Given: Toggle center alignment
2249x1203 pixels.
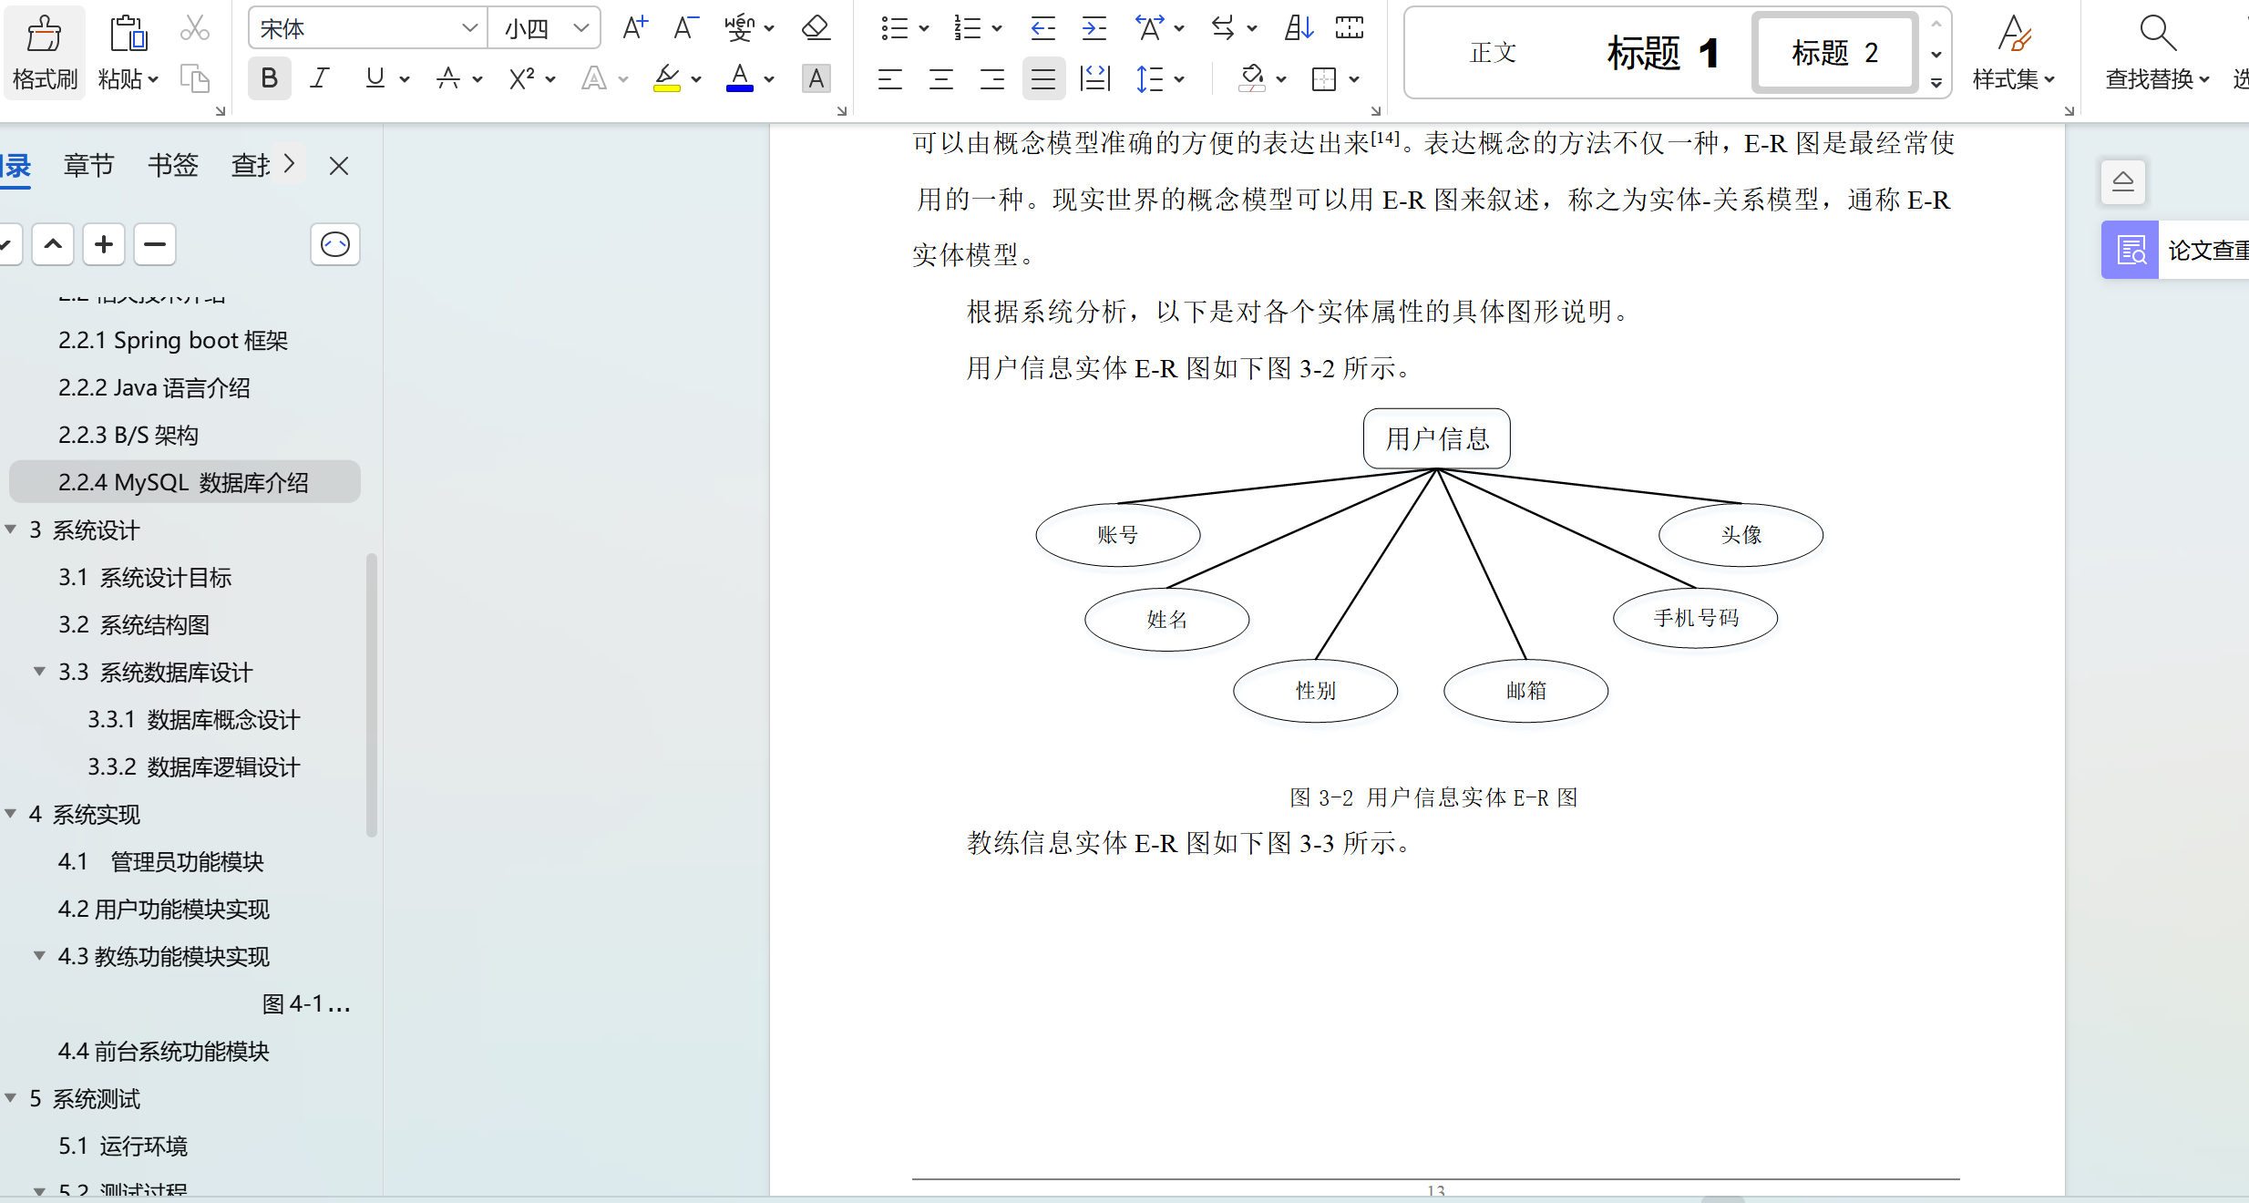Looking at the screenshot, I should pyautogui.click(x=940, y=79).
